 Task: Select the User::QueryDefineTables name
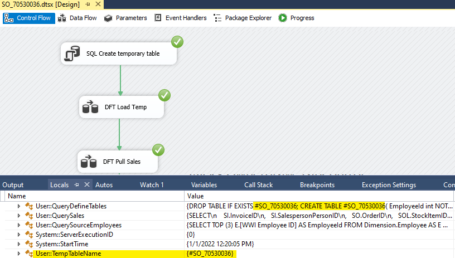pyautogui.click(x=71, y=206)
